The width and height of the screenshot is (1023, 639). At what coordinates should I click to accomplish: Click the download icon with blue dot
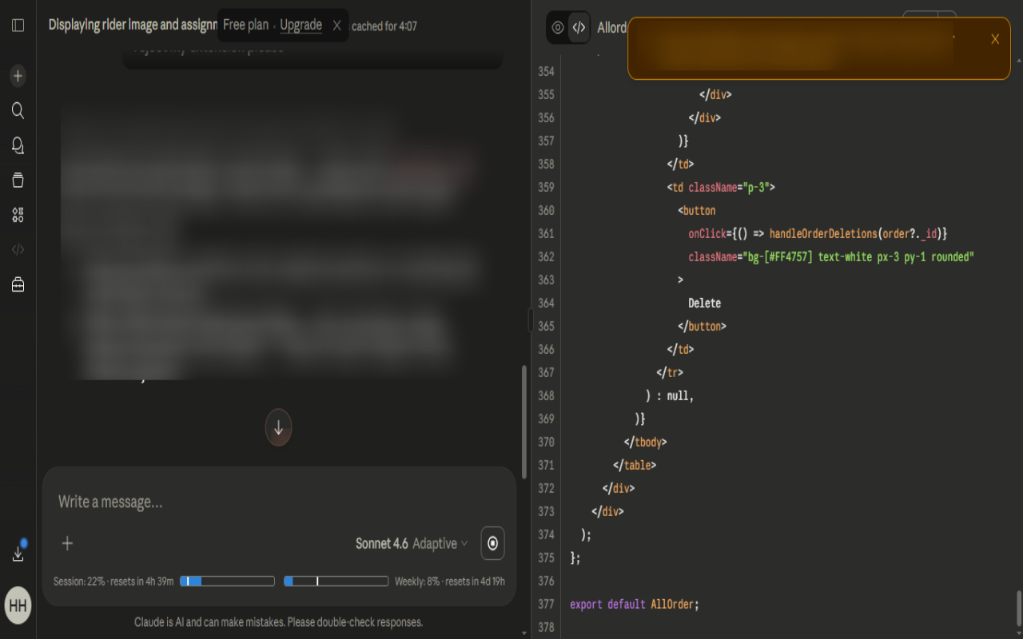coord(18,553)
